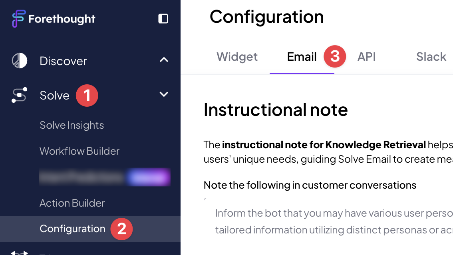
Task: Expand the Discover section chevron
Action: click(x=164, y=60)
